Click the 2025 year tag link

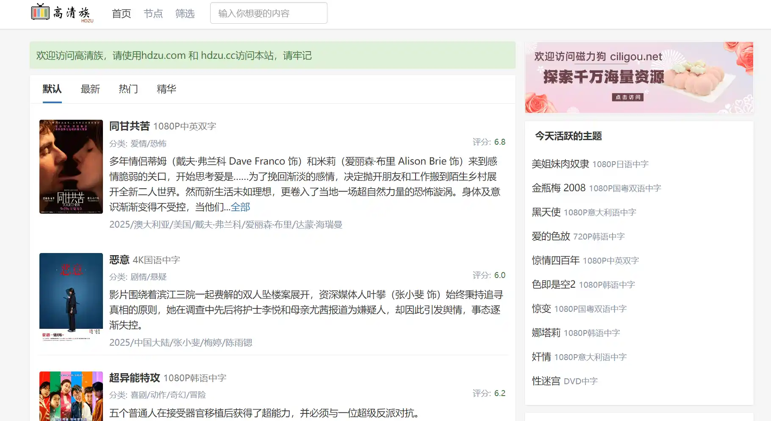coord(119,225)
